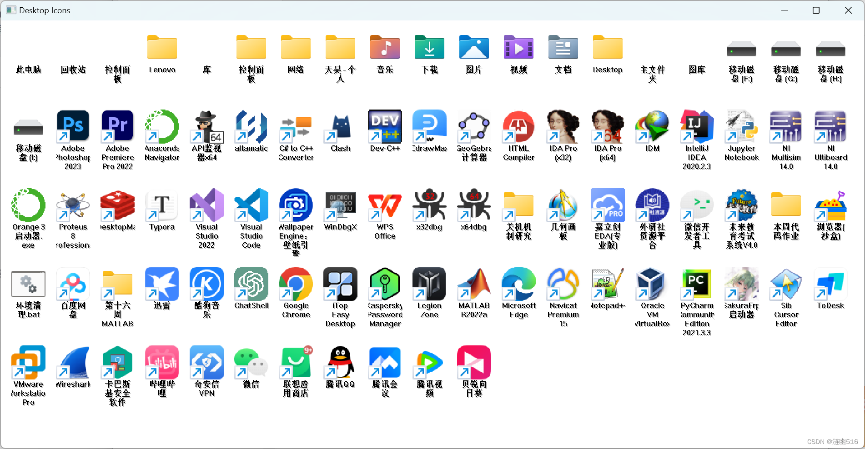Screen dimensions: 865x449
Task: Launch Wireshark shark fin icon
Action: [73, 362]
